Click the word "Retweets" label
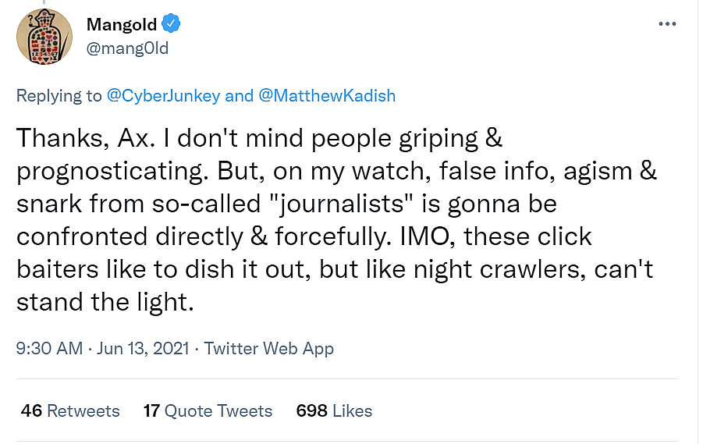Screen dimensions: 703x444 [x=83, y=410]
